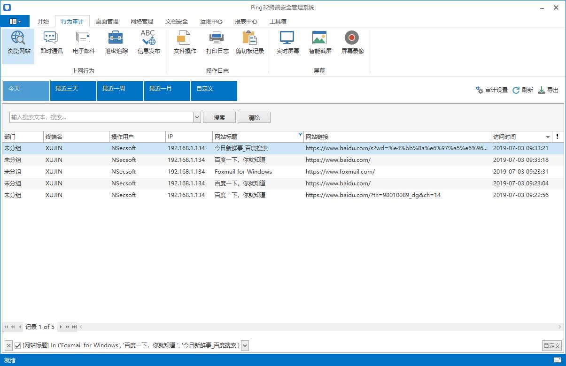The image size is (566, 366).
Task: Click into the search text input field
Action: (x=101, y=117)
